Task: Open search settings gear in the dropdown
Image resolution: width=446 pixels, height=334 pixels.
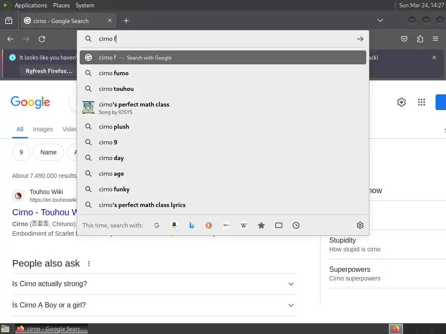Action: tap(360, 225)
